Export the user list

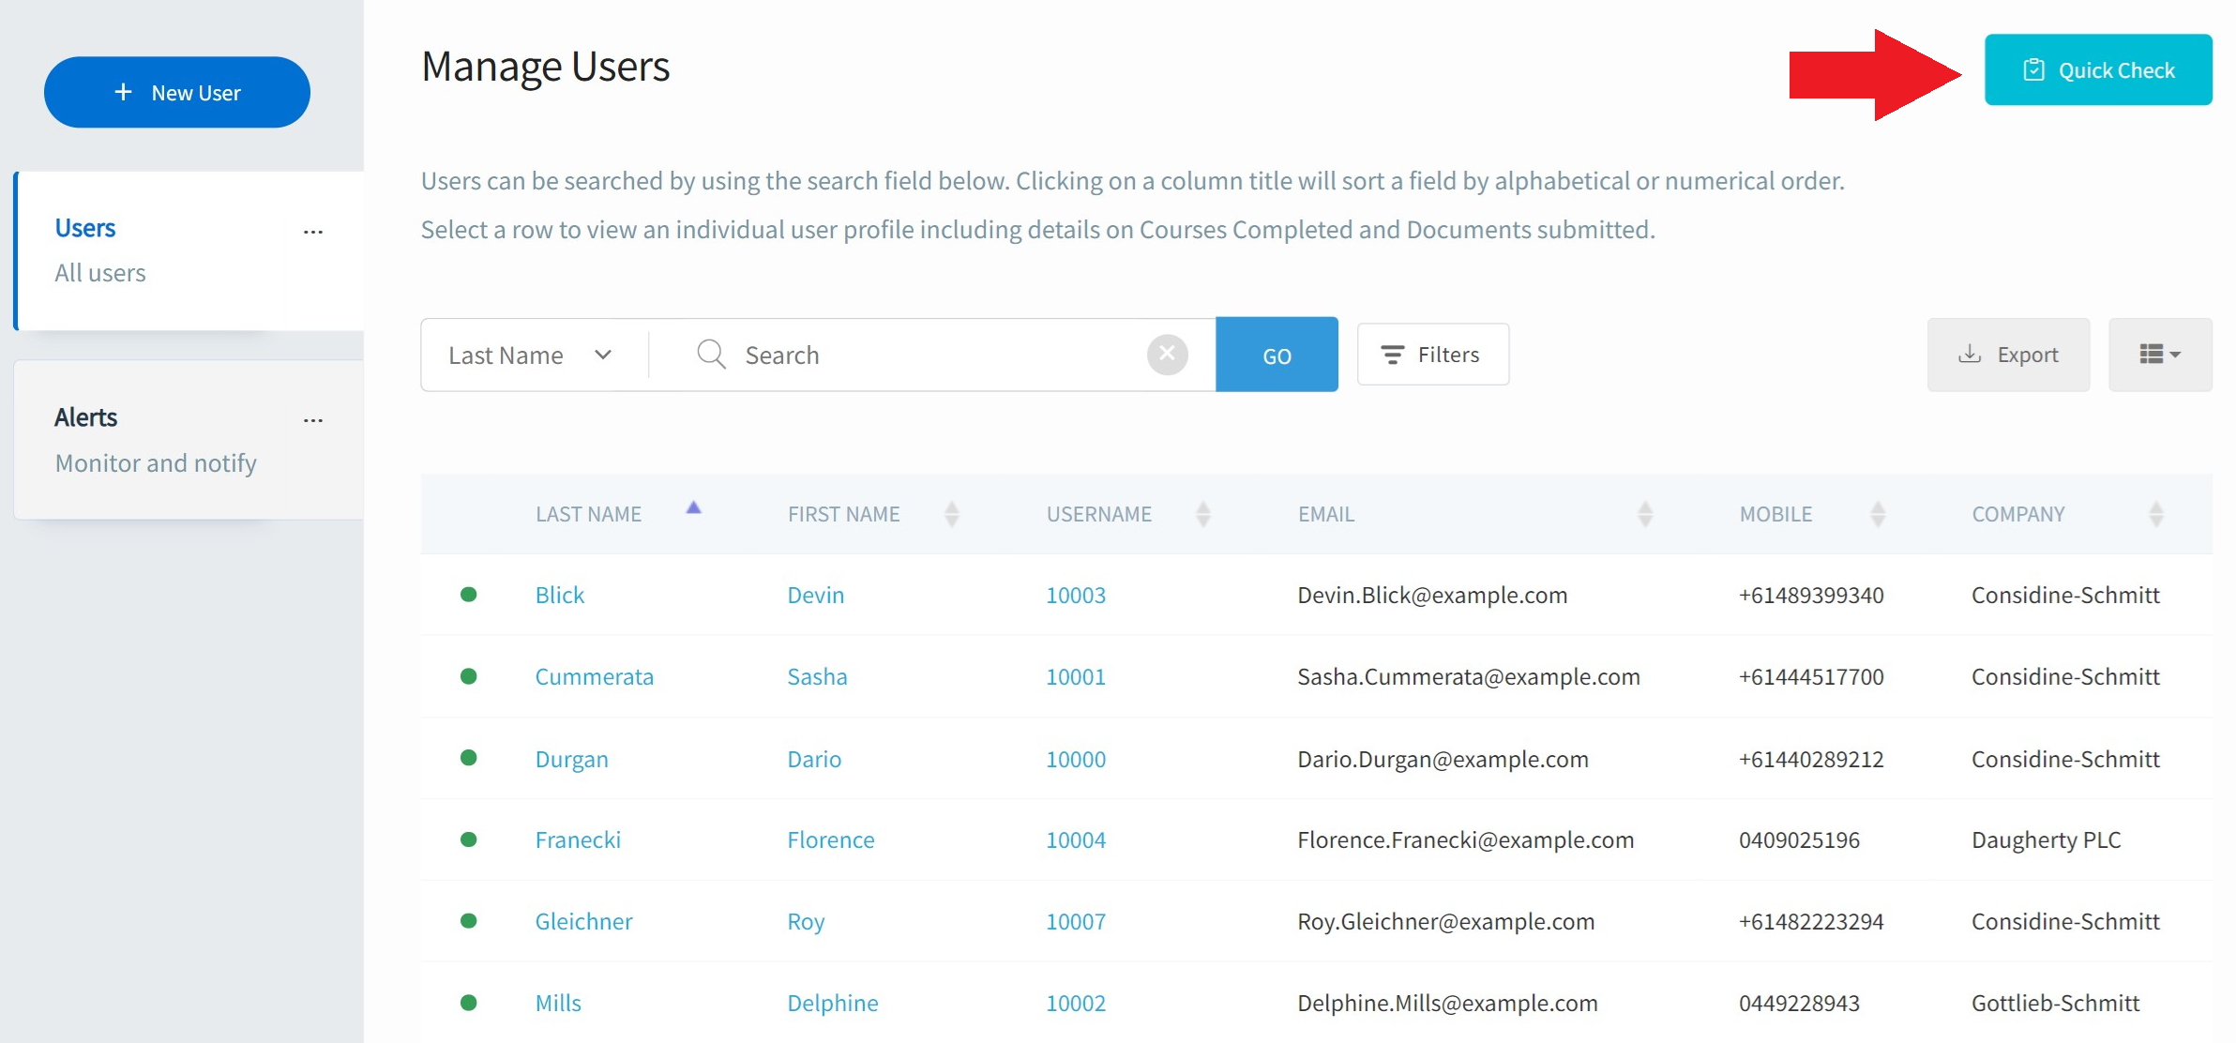point(2008,355)
